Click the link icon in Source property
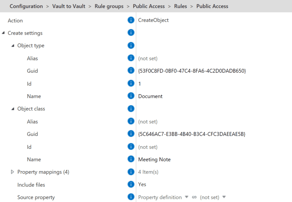 point(194,197)
